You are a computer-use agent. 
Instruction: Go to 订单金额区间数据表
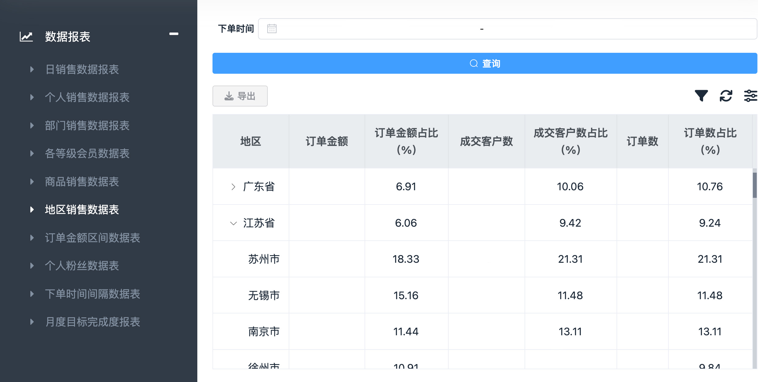(x=92, y=238)
